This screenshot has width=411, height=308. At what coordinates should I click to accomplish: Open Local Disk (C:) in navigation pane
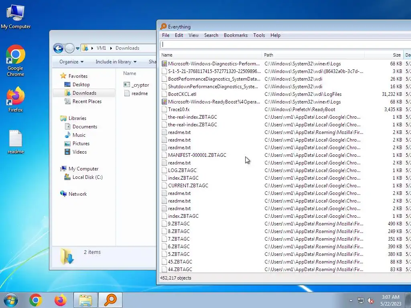click(83, 177)
